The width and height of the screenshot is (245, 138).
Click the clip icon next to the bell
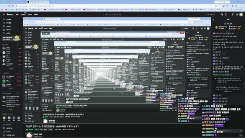tap(222, 15)
